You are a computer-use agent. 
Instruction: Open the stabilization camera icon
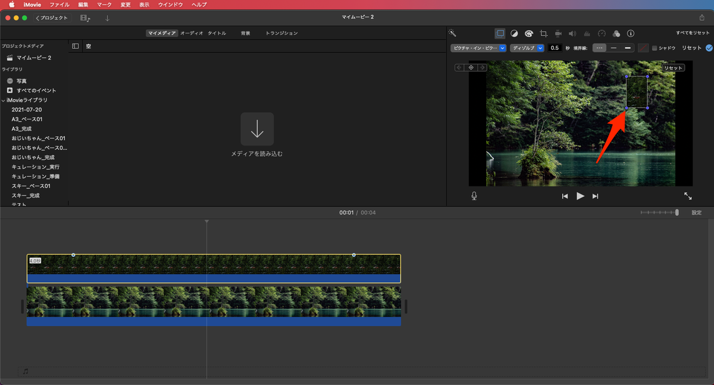(x=558, y=33)
